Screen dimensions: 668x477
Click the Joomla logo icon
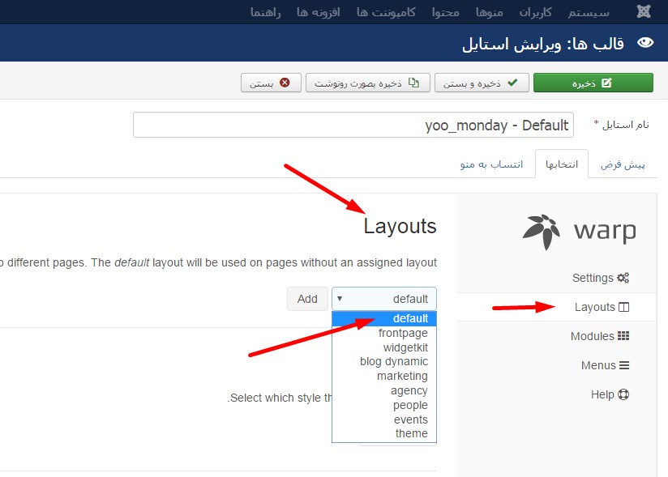[x=644, y=11]
